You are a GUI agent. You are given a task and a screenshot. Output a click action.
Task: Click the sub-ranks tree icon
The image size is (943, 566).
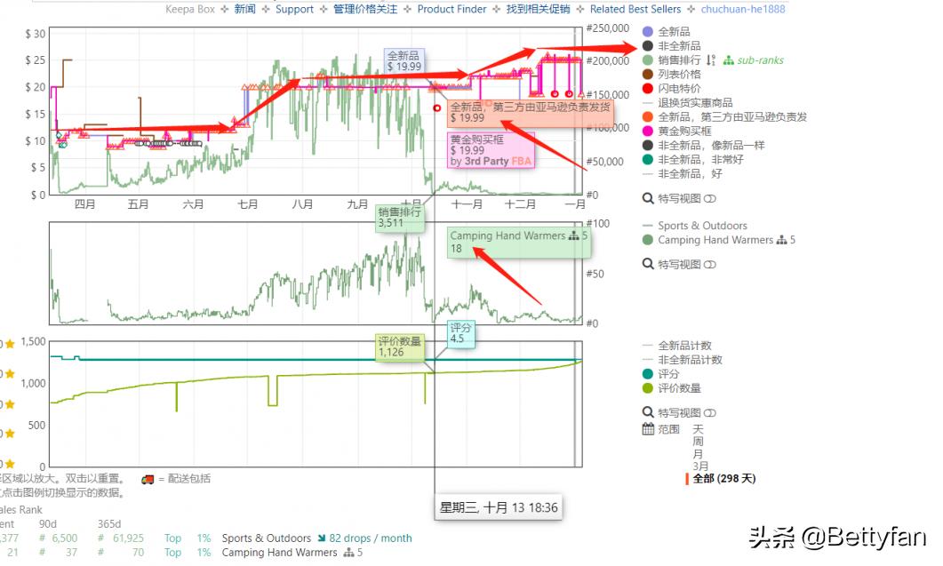(729, 60)
